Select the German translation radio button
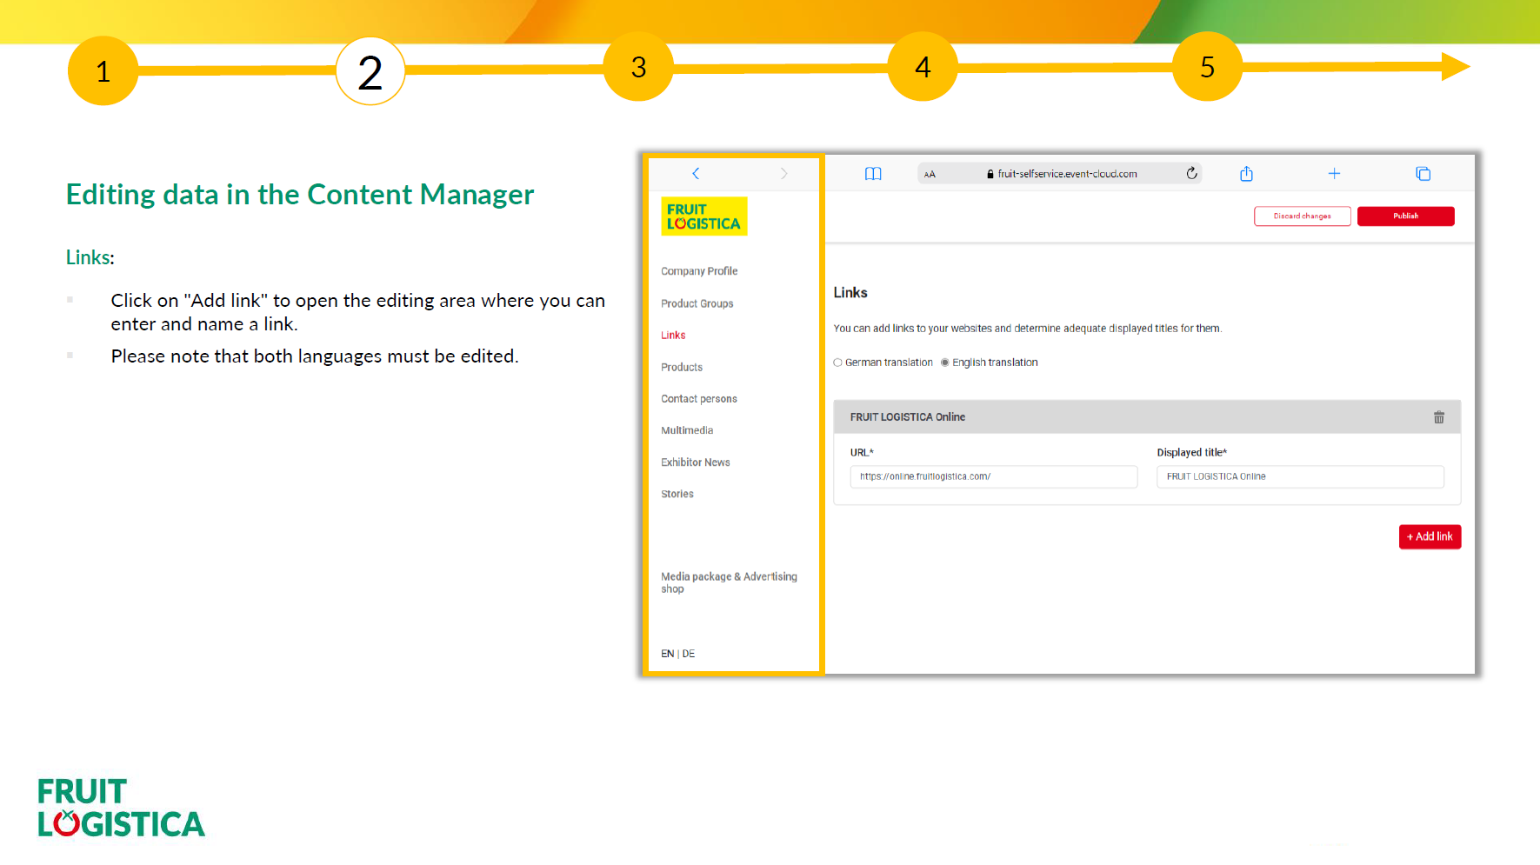 [837, 363]
